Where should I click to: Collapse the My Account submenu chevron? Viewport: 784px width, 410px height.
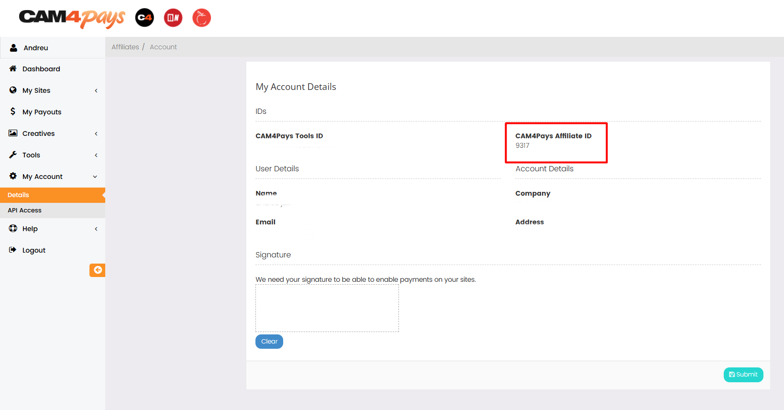coord(95,177)
